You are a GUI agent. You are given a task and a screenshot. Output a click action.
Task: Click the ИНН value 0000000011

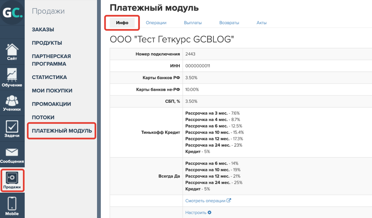tap(198, 66)
